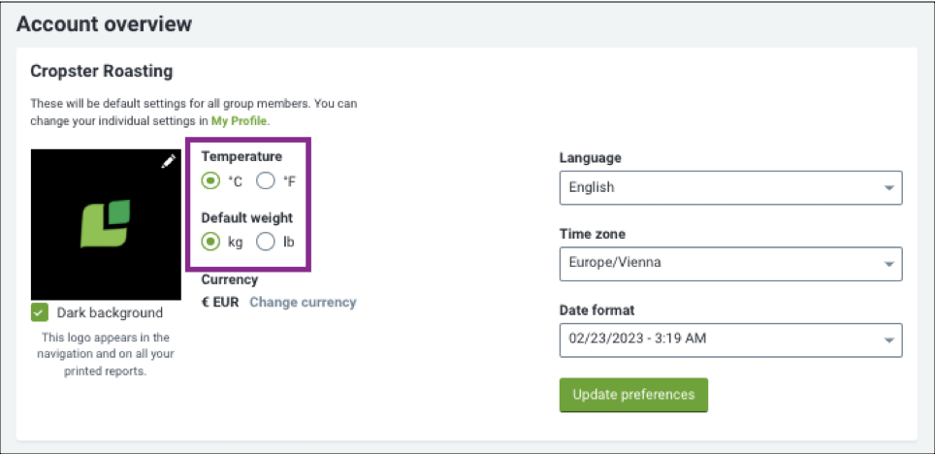Choose lb as default weight
This screenshot has width=935, height=454.
[266, 242]
